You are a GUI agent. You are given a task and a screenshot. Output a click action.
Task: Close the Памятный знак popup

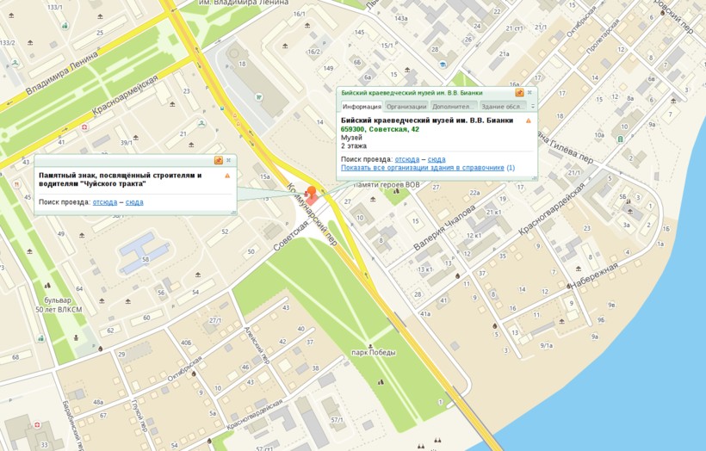pos(229,160)
